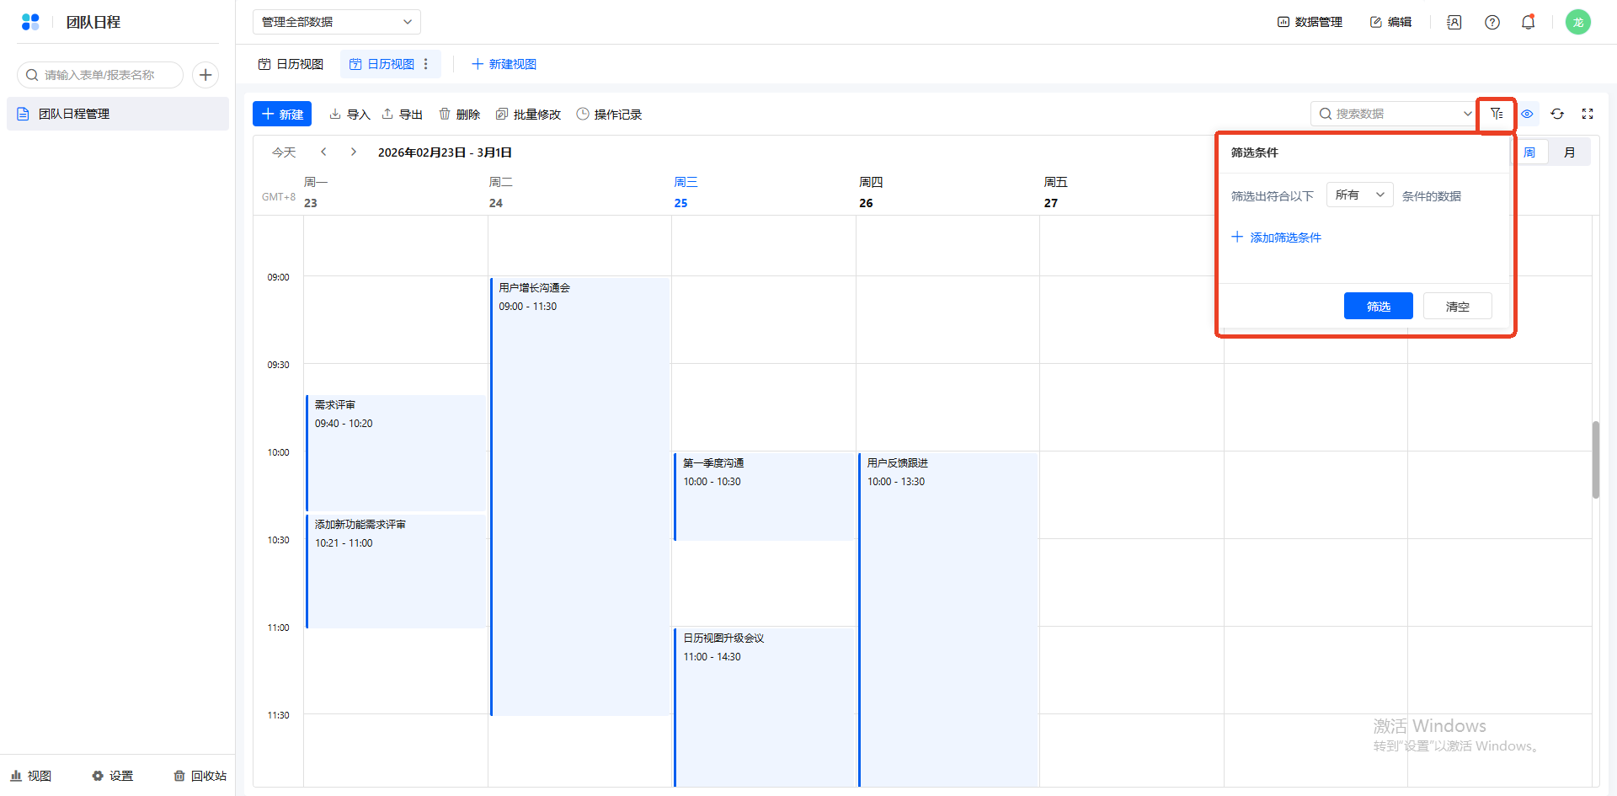Switch calendar to week view

tap(1529, 152)
